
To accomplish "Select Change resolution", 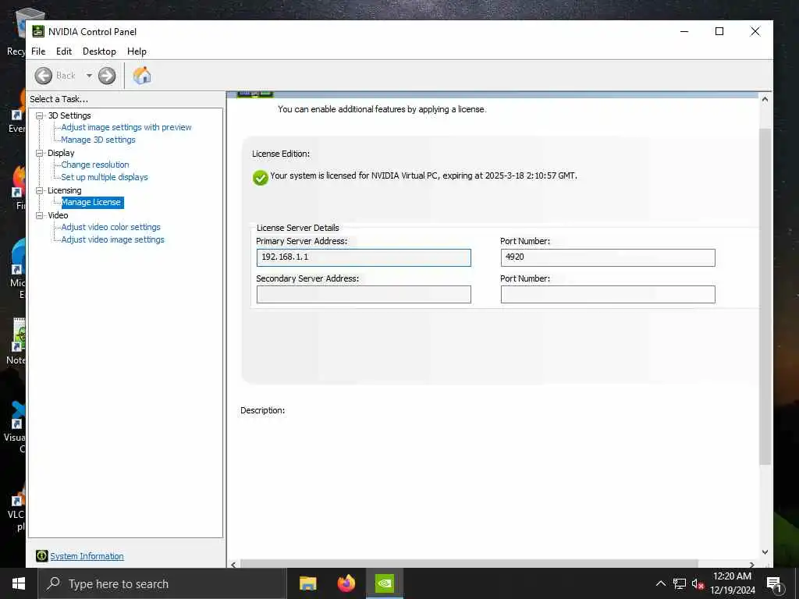I will click(x=95, y=165).
